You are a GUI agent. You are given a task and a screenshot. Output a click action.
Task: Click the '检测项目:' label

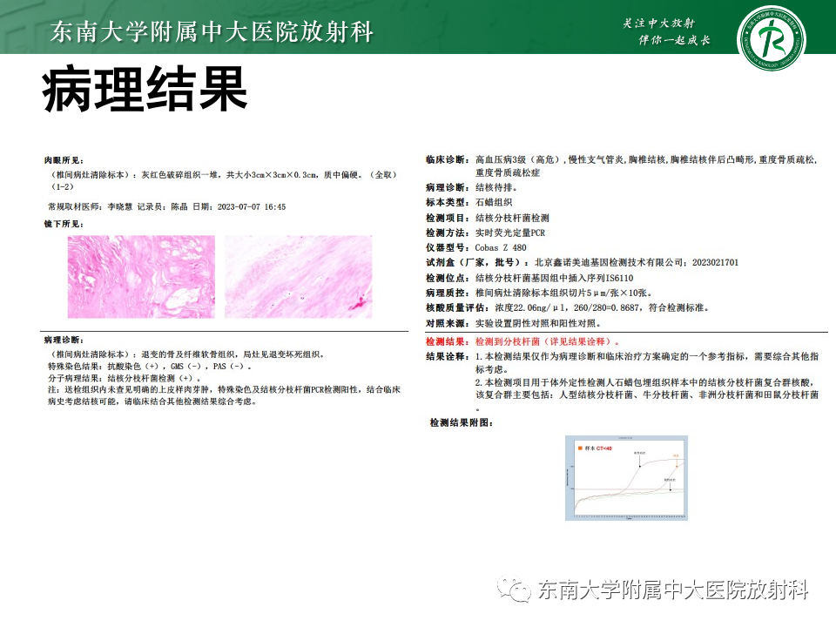click(x=448, y=218)
